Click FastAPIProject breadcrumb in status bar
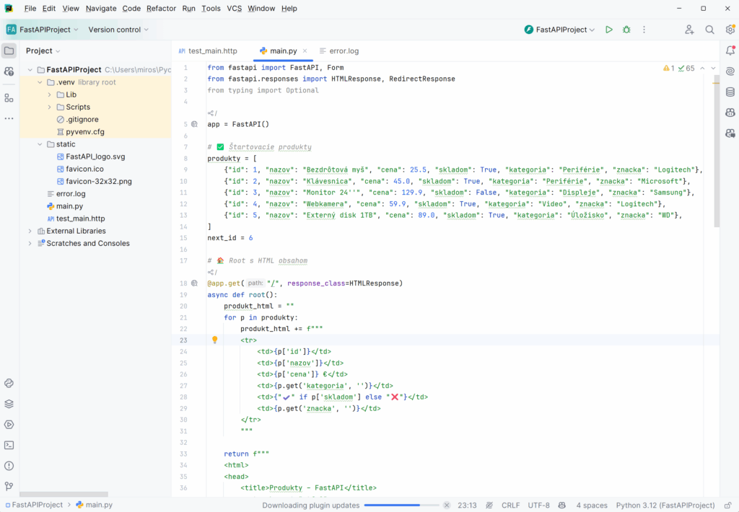 pyautogui.click(x=33, y=505)
